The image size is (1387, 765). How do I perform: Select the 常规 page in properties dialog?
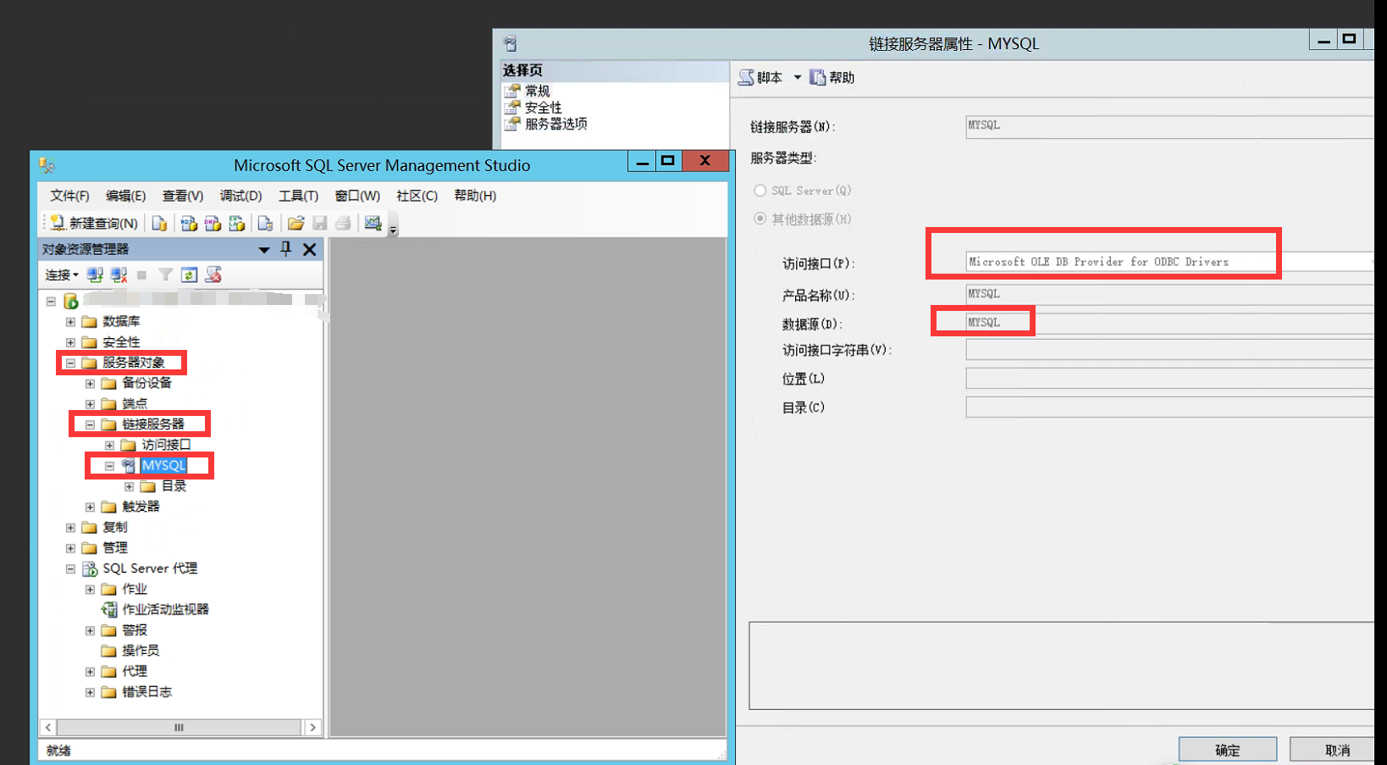coord(537,91)
